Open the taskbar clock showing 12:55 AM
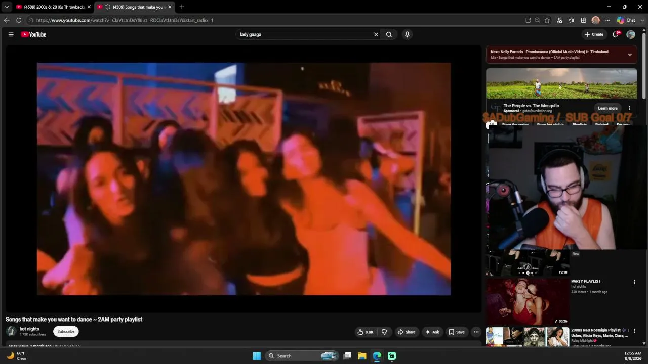The width and height of the screenshot is (648, 364). [x=633, y=356]
